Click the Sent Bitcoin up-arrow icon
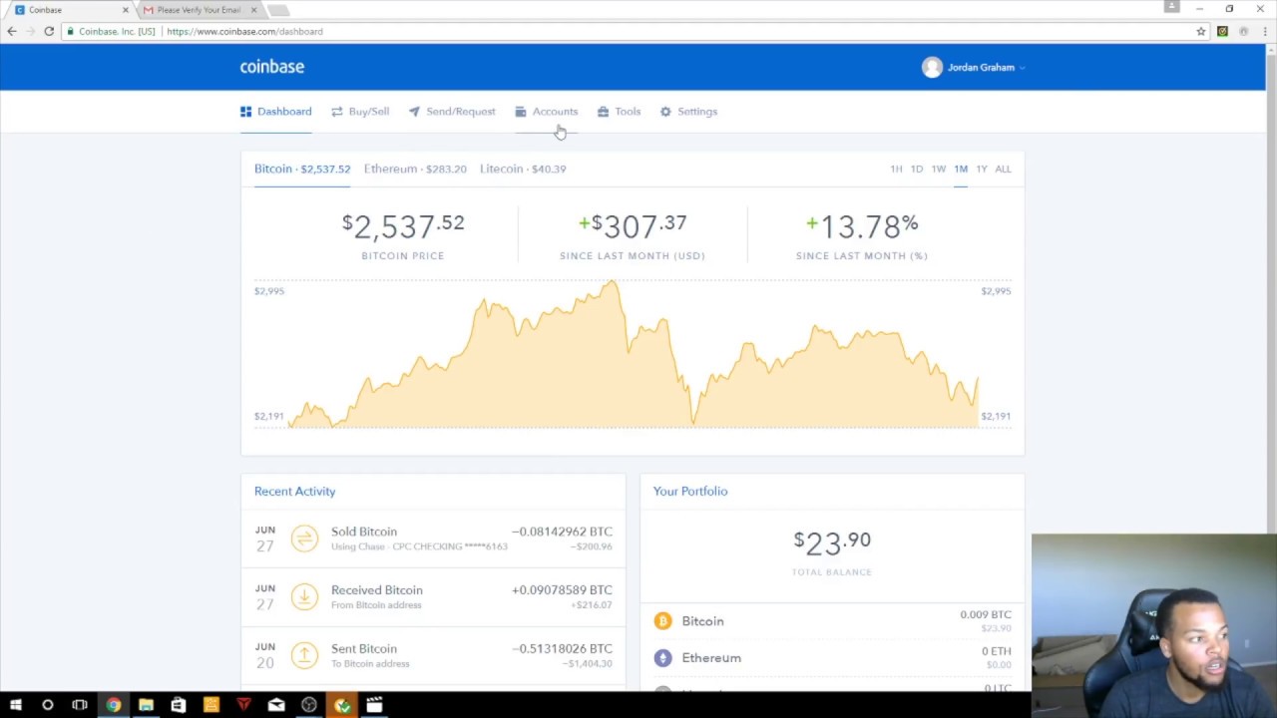Viewport: 1277px width, 718px height. point(304,655)
